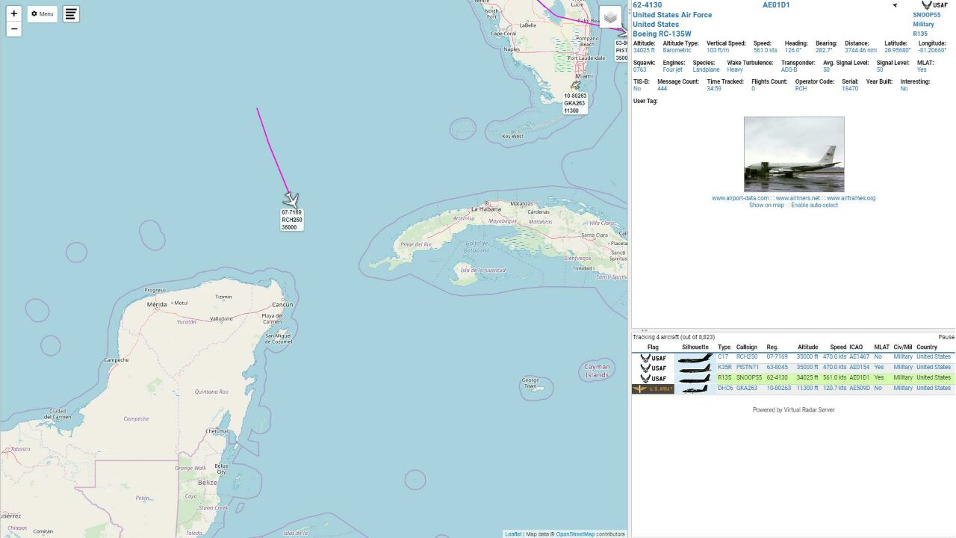This screenshot has height=538, width=956.
Task: Select the RCH250 aircraft marker on map
Action: point(291,200)
